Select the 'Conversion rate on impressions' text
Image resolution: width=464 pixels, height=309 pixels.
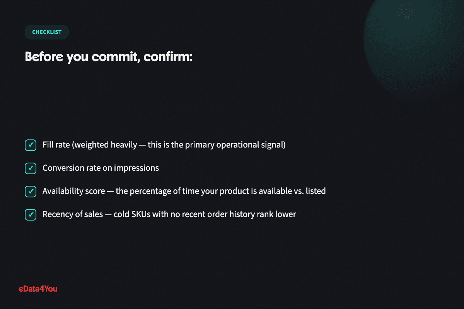pos(101,168)
